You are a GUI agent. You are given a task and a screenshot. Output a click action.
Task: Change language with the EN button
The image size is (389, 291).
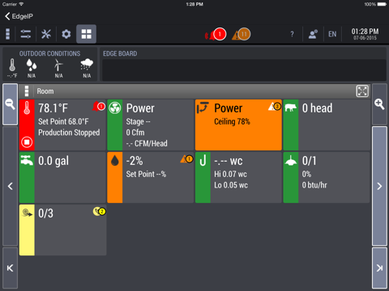click(x=332, y=34)
